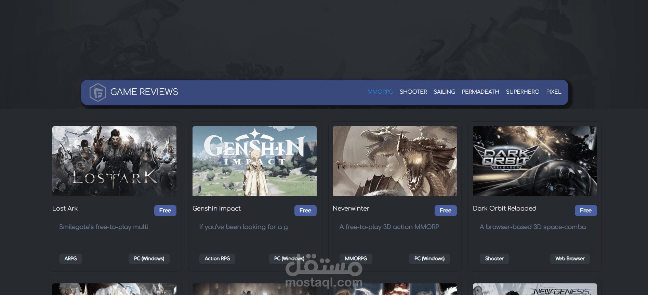Viewport: 648px width, 295px height.
Task: Click PC (Windows) tag on Lost Ark card
Action: click(x=149, y=258)
